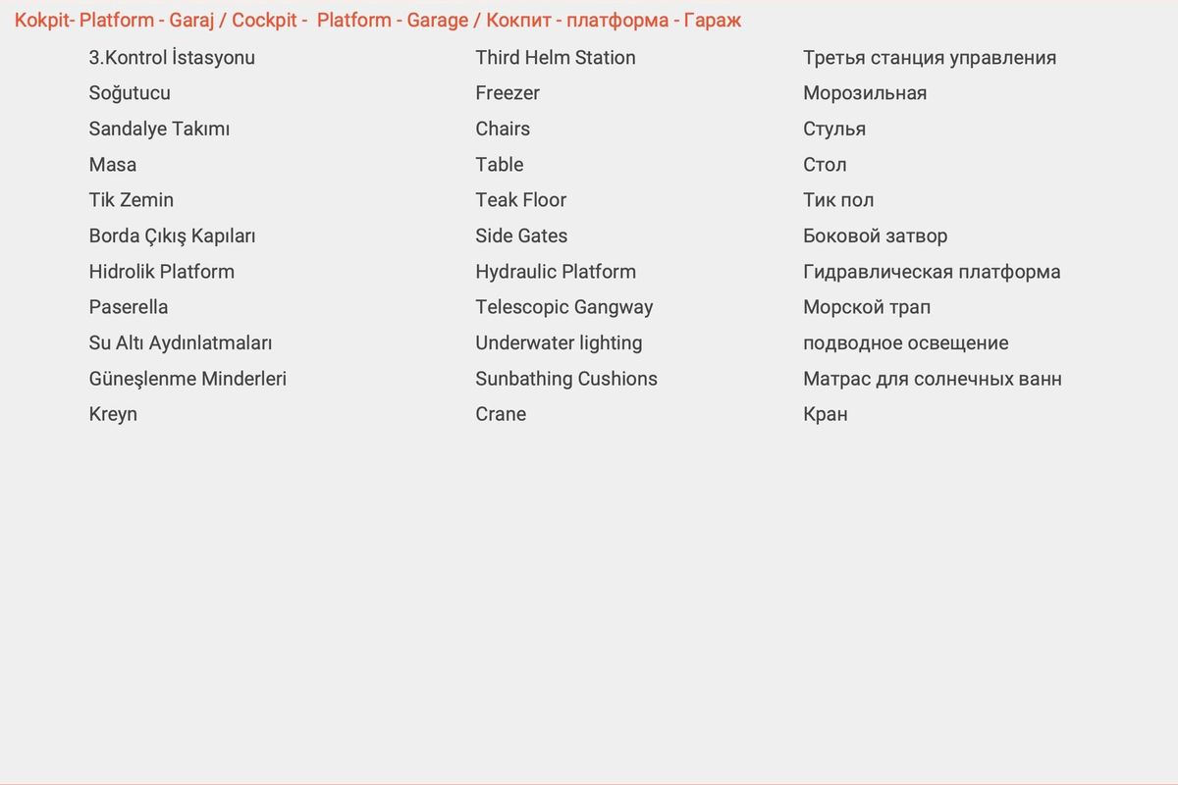Click the 'Третья станция управления' text

[x=930, y=58]
